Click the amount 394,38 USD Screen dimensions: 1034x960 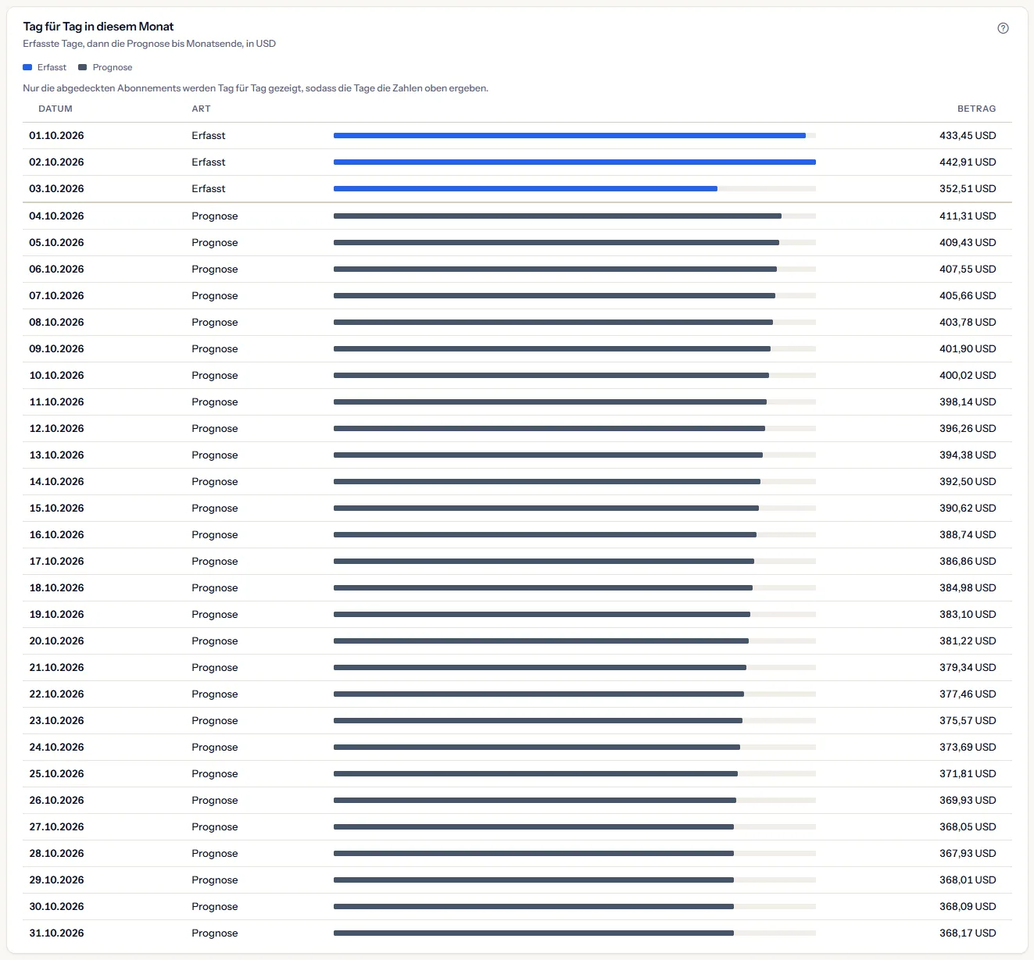pyautogui.click(x=968, y=455)
